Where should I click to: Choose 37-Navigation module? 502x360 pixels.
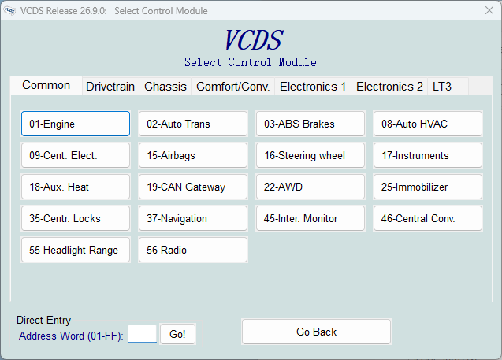(x=193, y=218)
